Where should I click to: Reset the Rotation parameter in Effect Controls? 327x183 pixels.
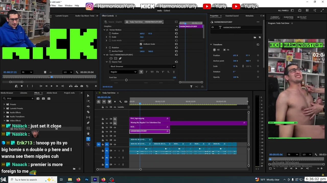tap(176, 48)
